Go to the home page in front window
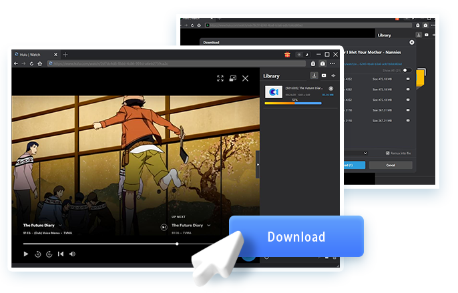The image size is (458, 293). pos(40,63)
